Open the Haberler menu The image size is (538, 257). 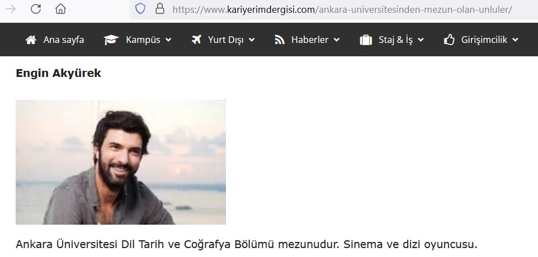point(310,40)
